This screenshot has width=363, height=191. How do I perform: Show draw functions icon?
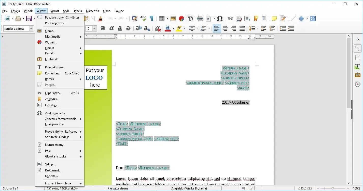coord(313,19)
